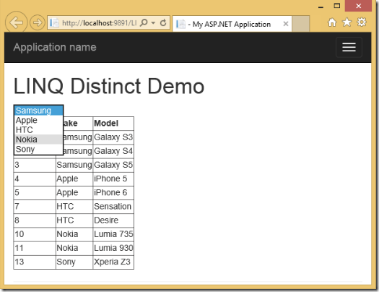Click the Model column header
379x292 pixels.
113,124
